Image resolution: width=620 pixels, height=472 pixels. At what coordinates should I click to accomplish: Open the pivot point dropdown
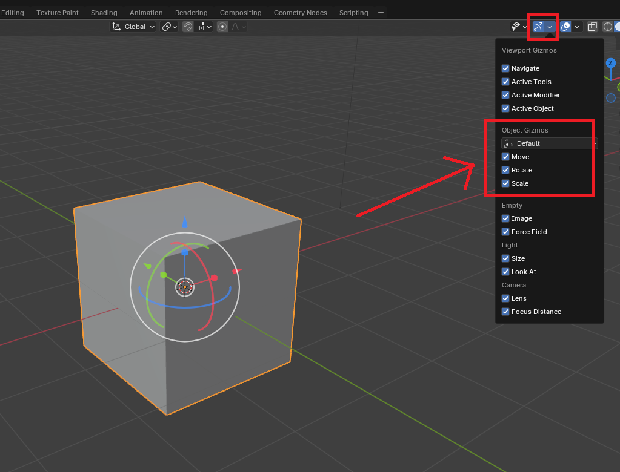169,27
